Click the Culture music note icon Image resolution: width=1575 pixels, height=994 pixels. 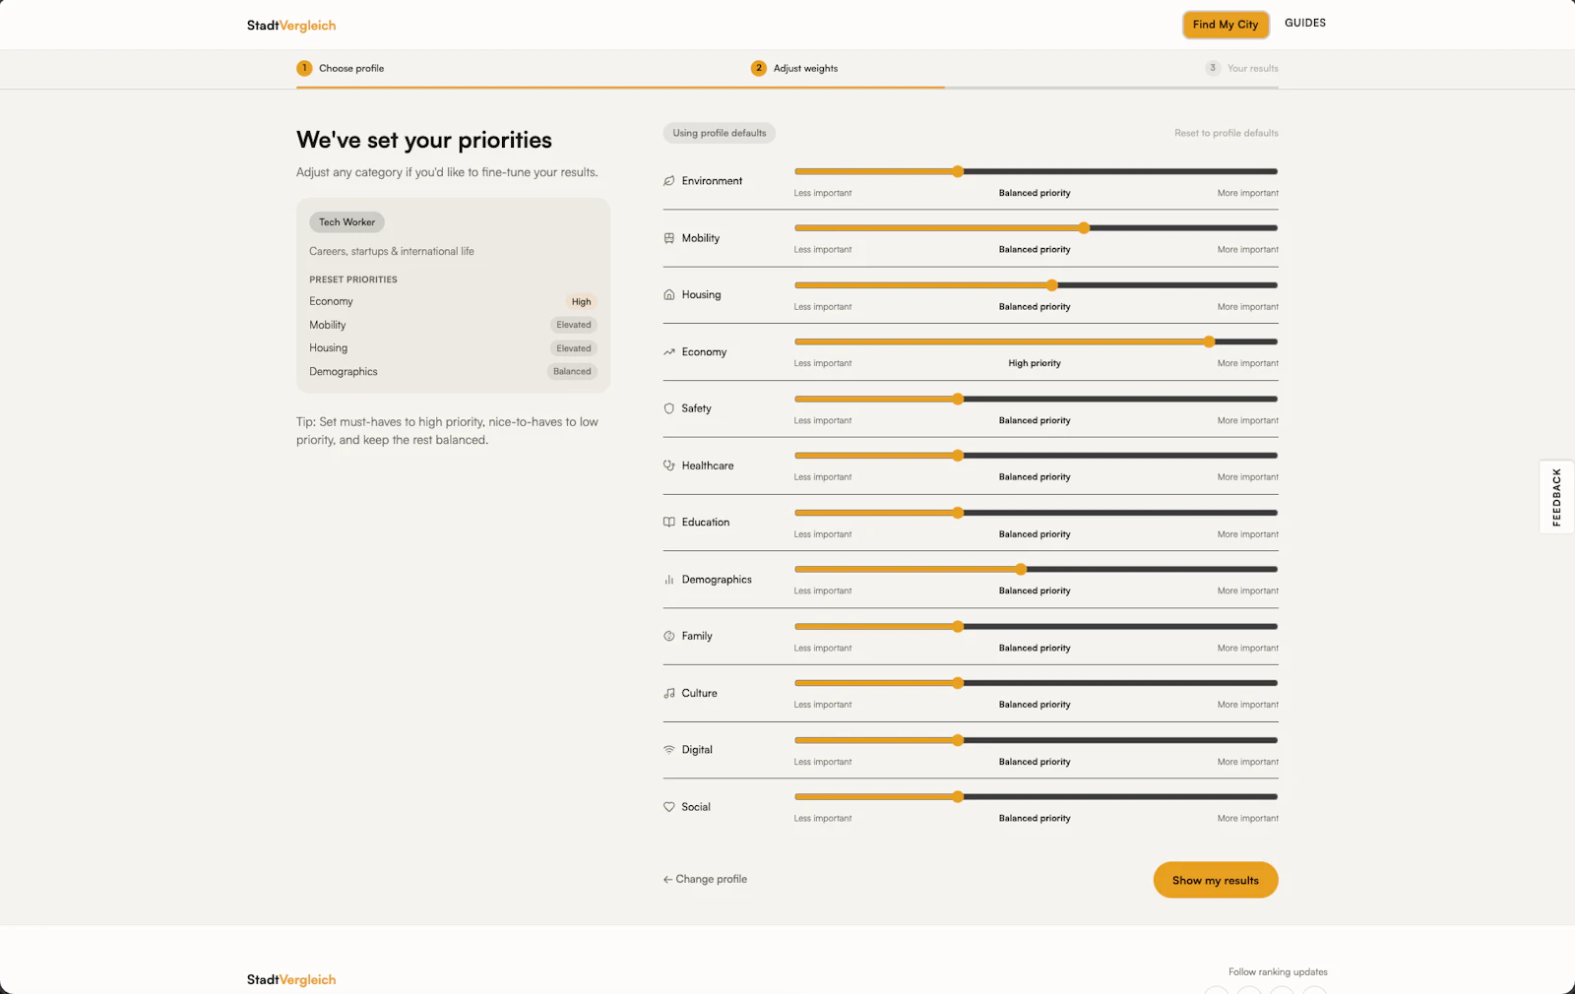669,693
